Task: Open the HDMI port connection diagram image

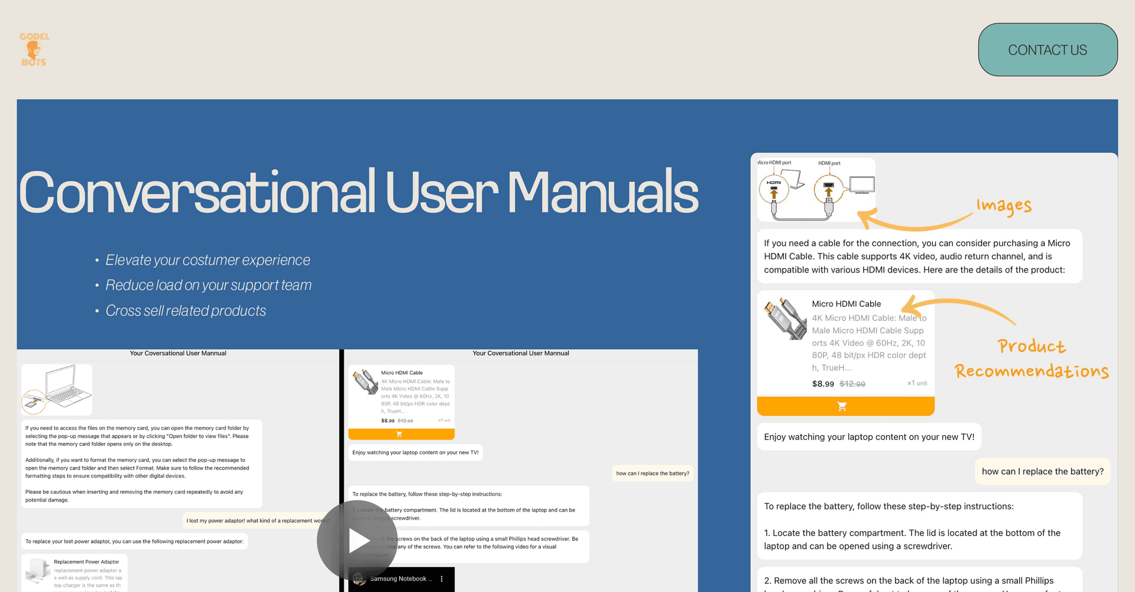Action: coord(816,189)
